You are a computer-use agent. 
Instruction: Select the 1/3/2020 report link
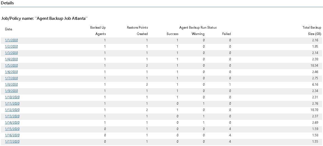point(11,53)
